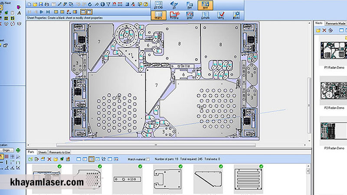The width and height of the screenshot is (347, 195).
Task: Select the P2 Radan Demo nest thumbnail
Action: tap(333, 91)
